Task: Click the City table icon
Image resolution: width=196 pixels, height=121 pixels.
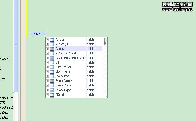Action: (x=52, y=63)
